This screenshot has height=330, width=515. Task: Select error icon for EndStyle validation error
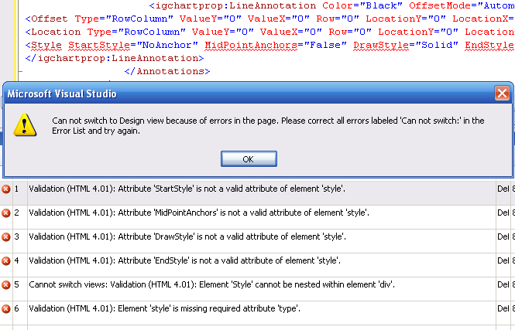[6, 261]
